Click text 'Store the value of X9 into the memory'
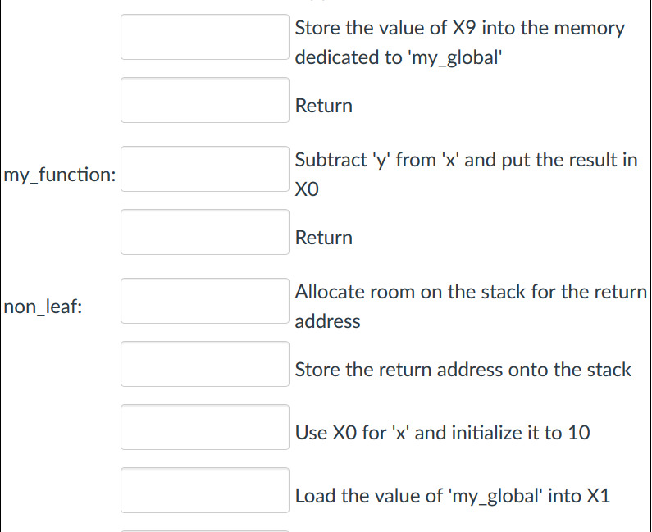Image resolution: width=652 pixels, height=532 pixels. [459, 28]
